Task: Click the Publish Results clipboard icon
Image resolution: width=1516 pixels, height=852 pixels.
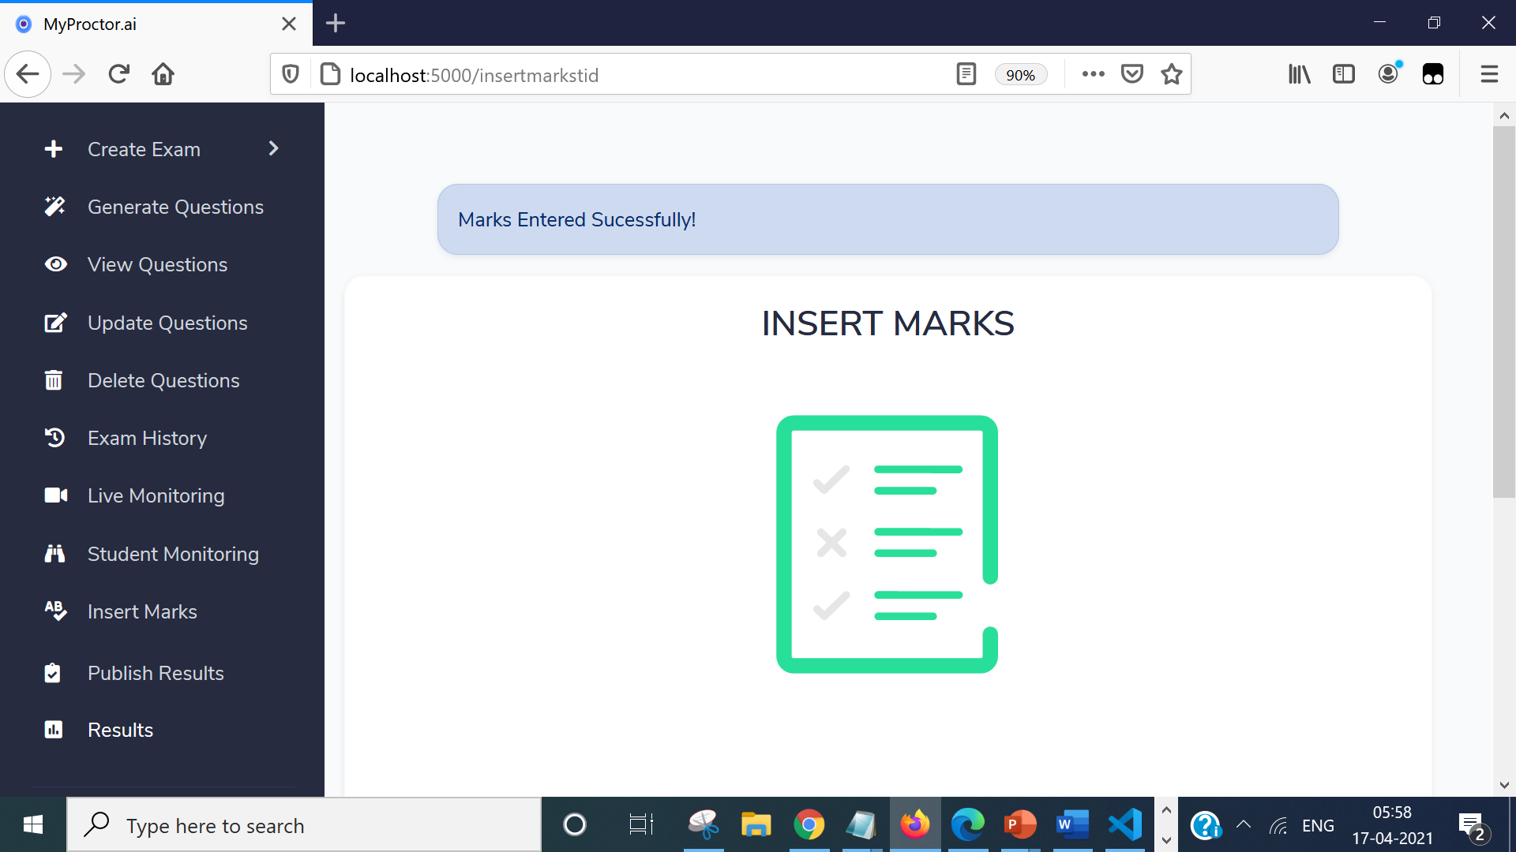Action: click(x=53, y=673)
